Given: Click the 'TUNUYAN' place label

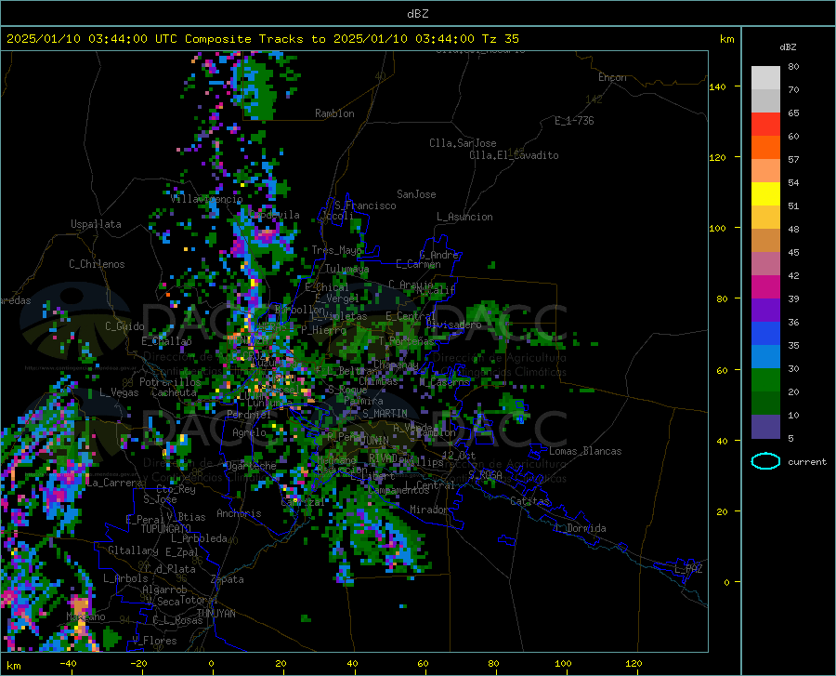Looking at the screenshot, I should [x=216, y=613].
